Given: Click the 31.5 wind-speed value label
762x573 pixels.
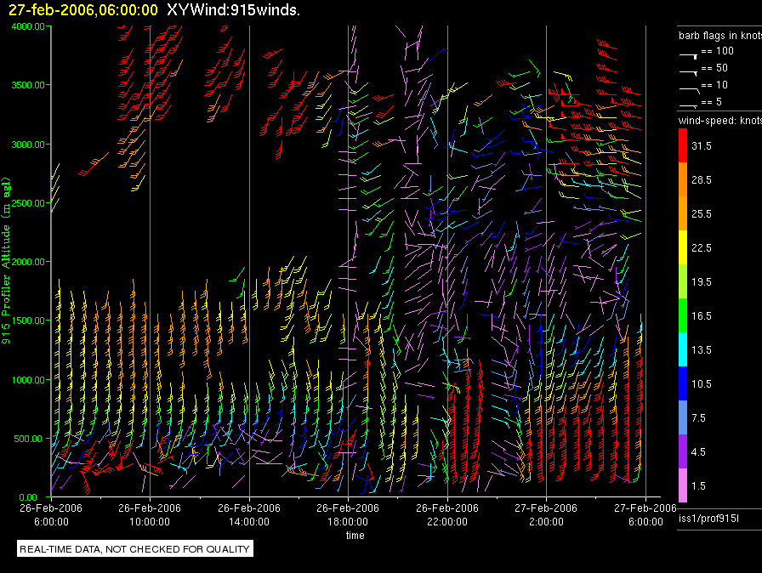Looking at the screenshot, I should [x=702, y=145].
